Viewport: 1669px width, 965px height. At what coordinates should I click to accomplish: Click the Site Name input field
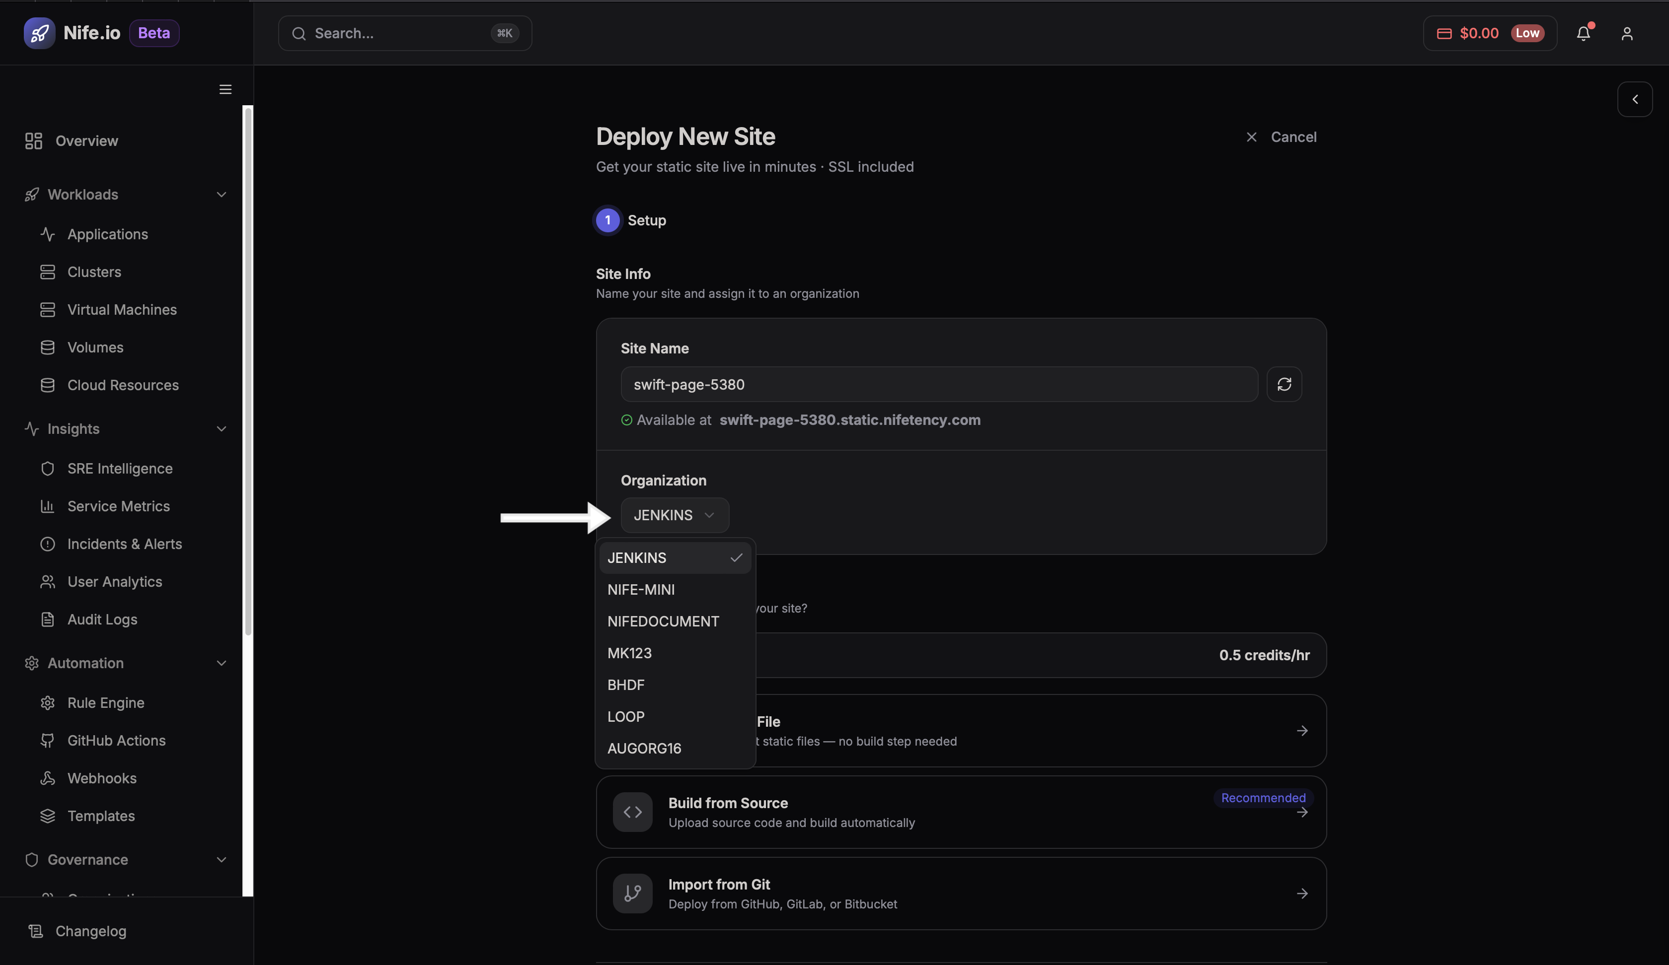[x=938, y=384]
